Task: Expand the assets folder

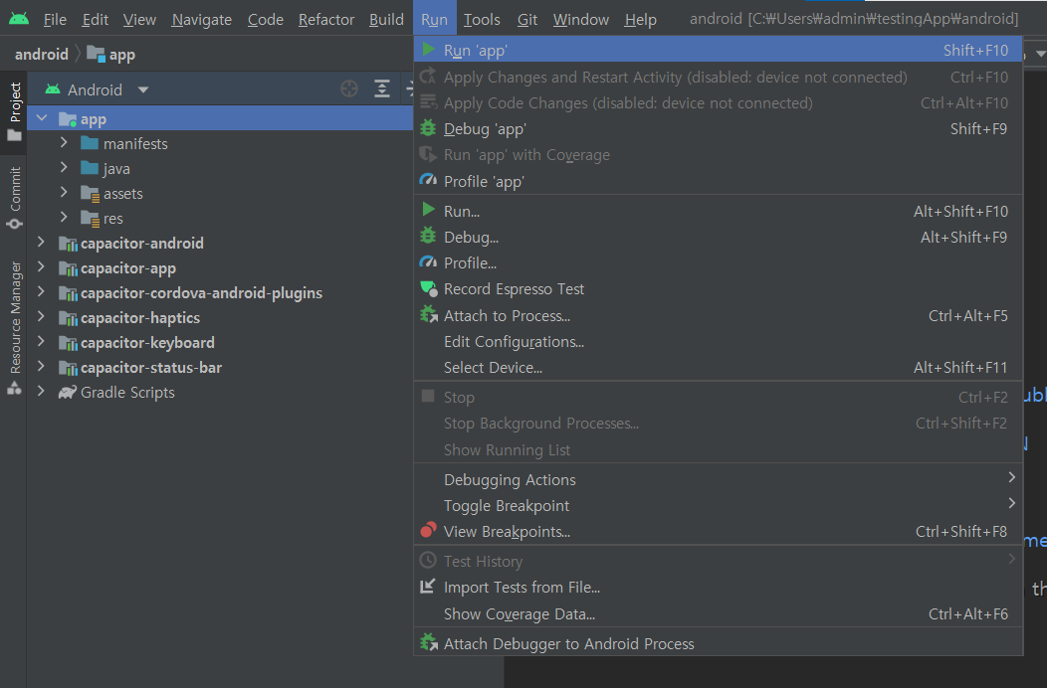Action: tap(64, 192)
